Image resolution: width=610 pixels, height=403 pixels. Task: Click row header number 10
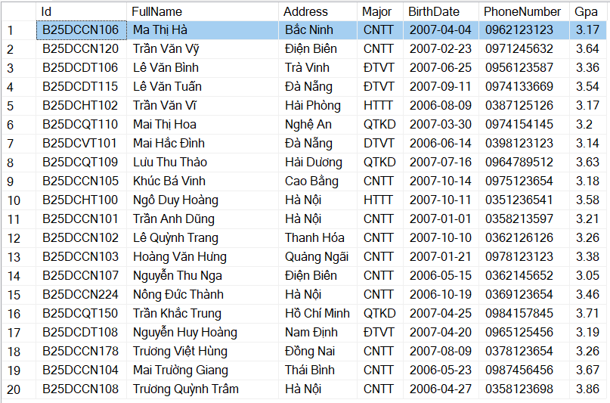18,200
